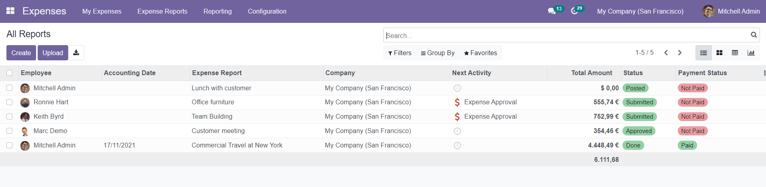Open the Filters dropdown
The height and width of the screenshot is (187, 766).
400,53
